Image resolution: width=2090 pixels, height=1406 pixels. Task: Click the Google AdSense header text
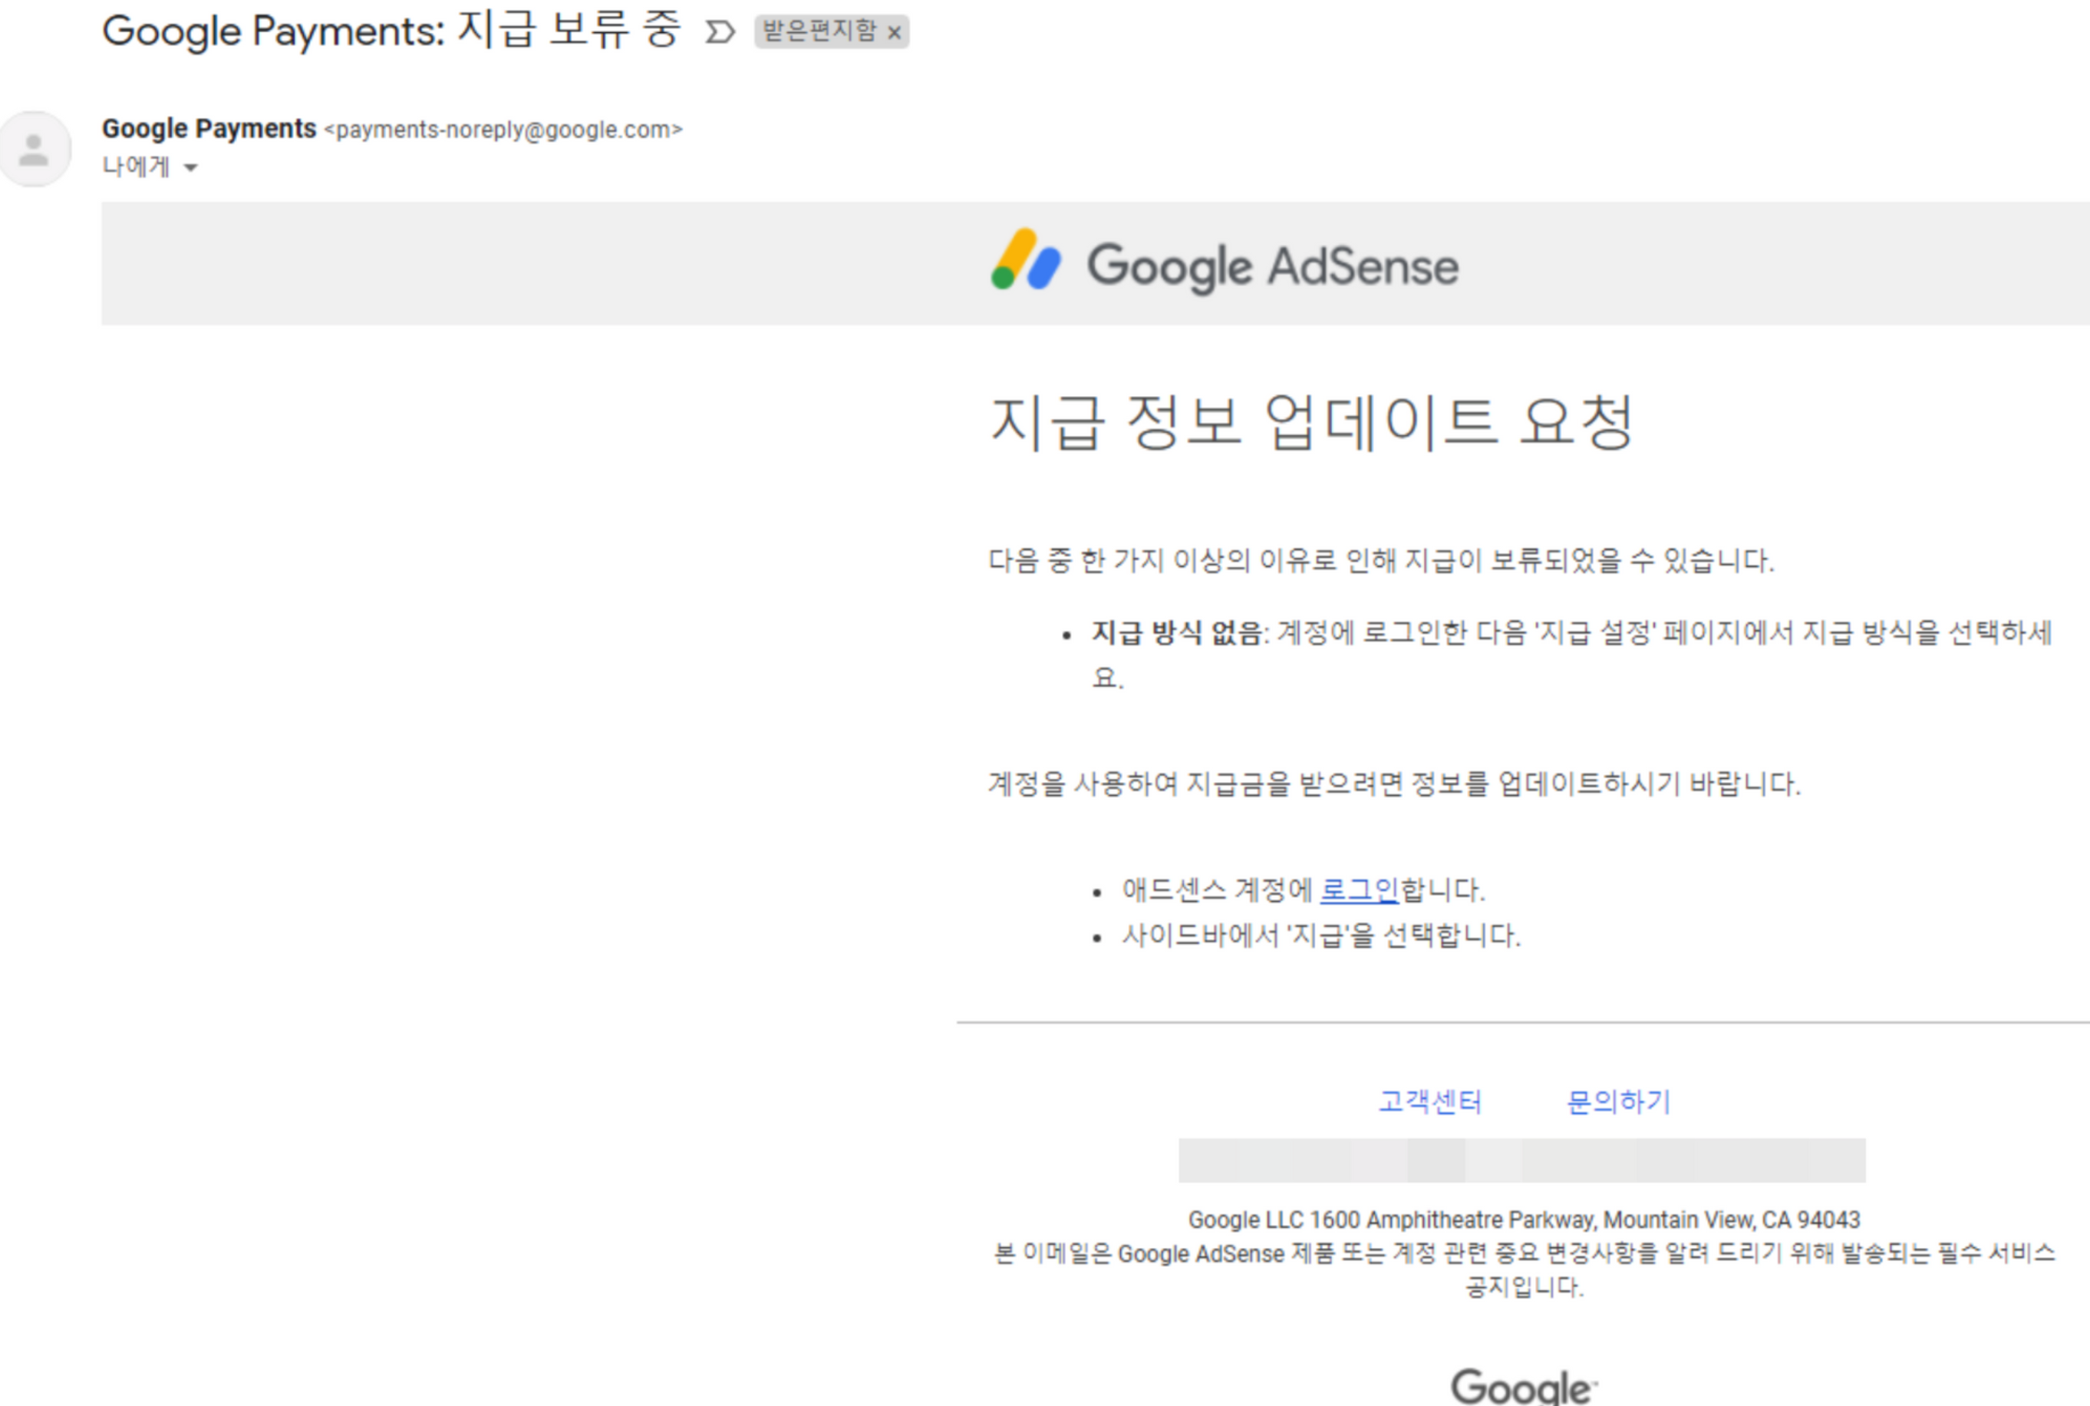coord(1273,266)
